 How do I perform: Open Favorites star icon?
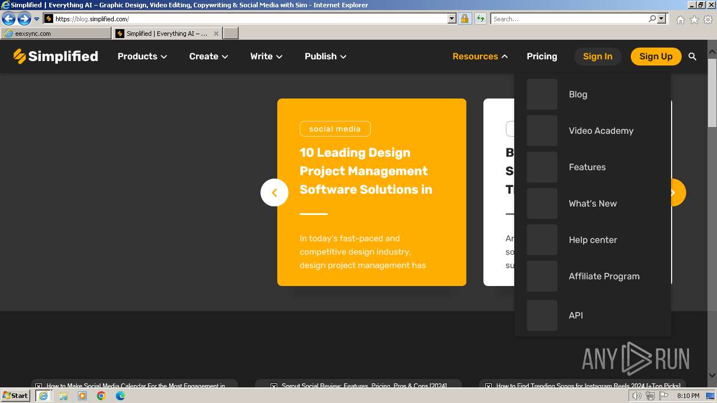pos(694,20)
